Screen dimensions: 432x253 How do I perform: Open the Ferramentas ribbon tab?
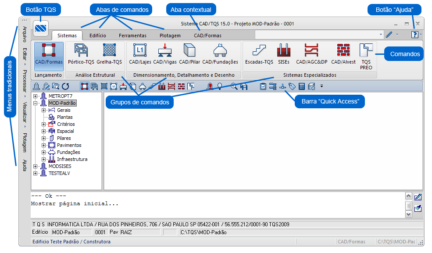tap(132, 36)
